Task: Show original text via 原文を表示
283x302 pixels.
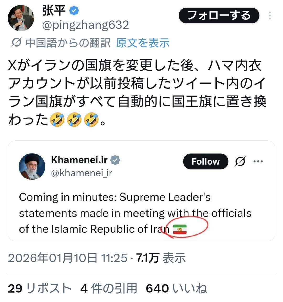Action: [143, 43]
